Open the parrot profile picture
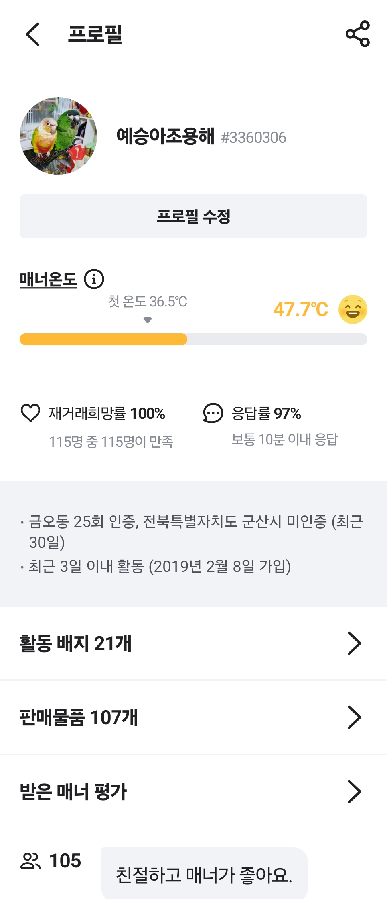 coord(58,136)
